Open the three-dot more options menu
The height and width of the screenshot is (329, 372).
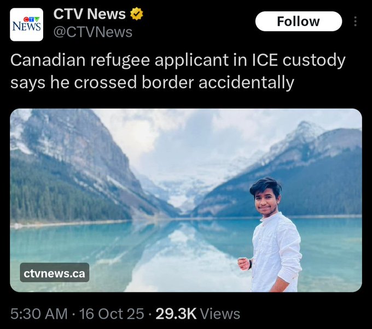point(355,21)
